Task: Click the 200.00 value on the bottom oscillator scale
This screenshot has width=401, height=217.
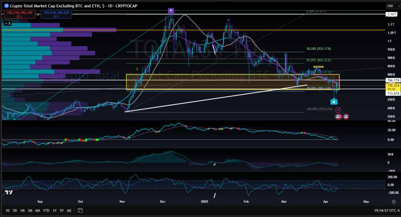Action: [392, 177]
